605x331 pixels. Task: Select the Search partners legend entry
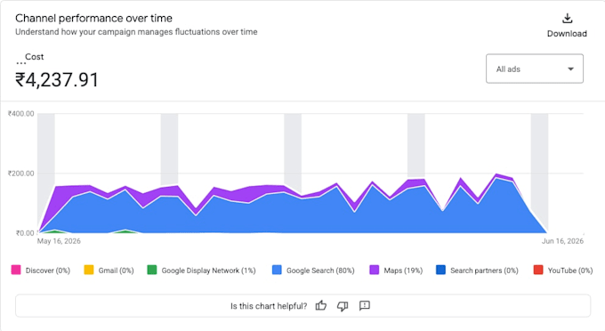click(x=477, y=270)
